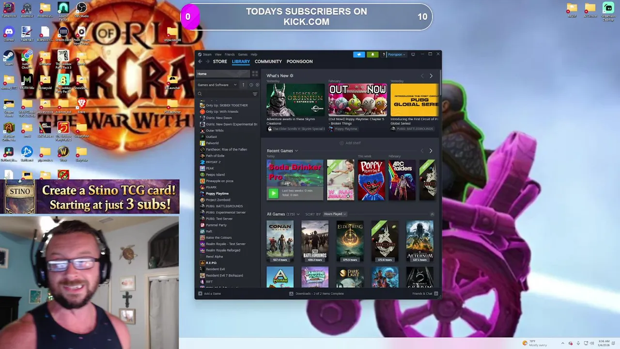Open taskbar weather widget

[x=535, y=343]
